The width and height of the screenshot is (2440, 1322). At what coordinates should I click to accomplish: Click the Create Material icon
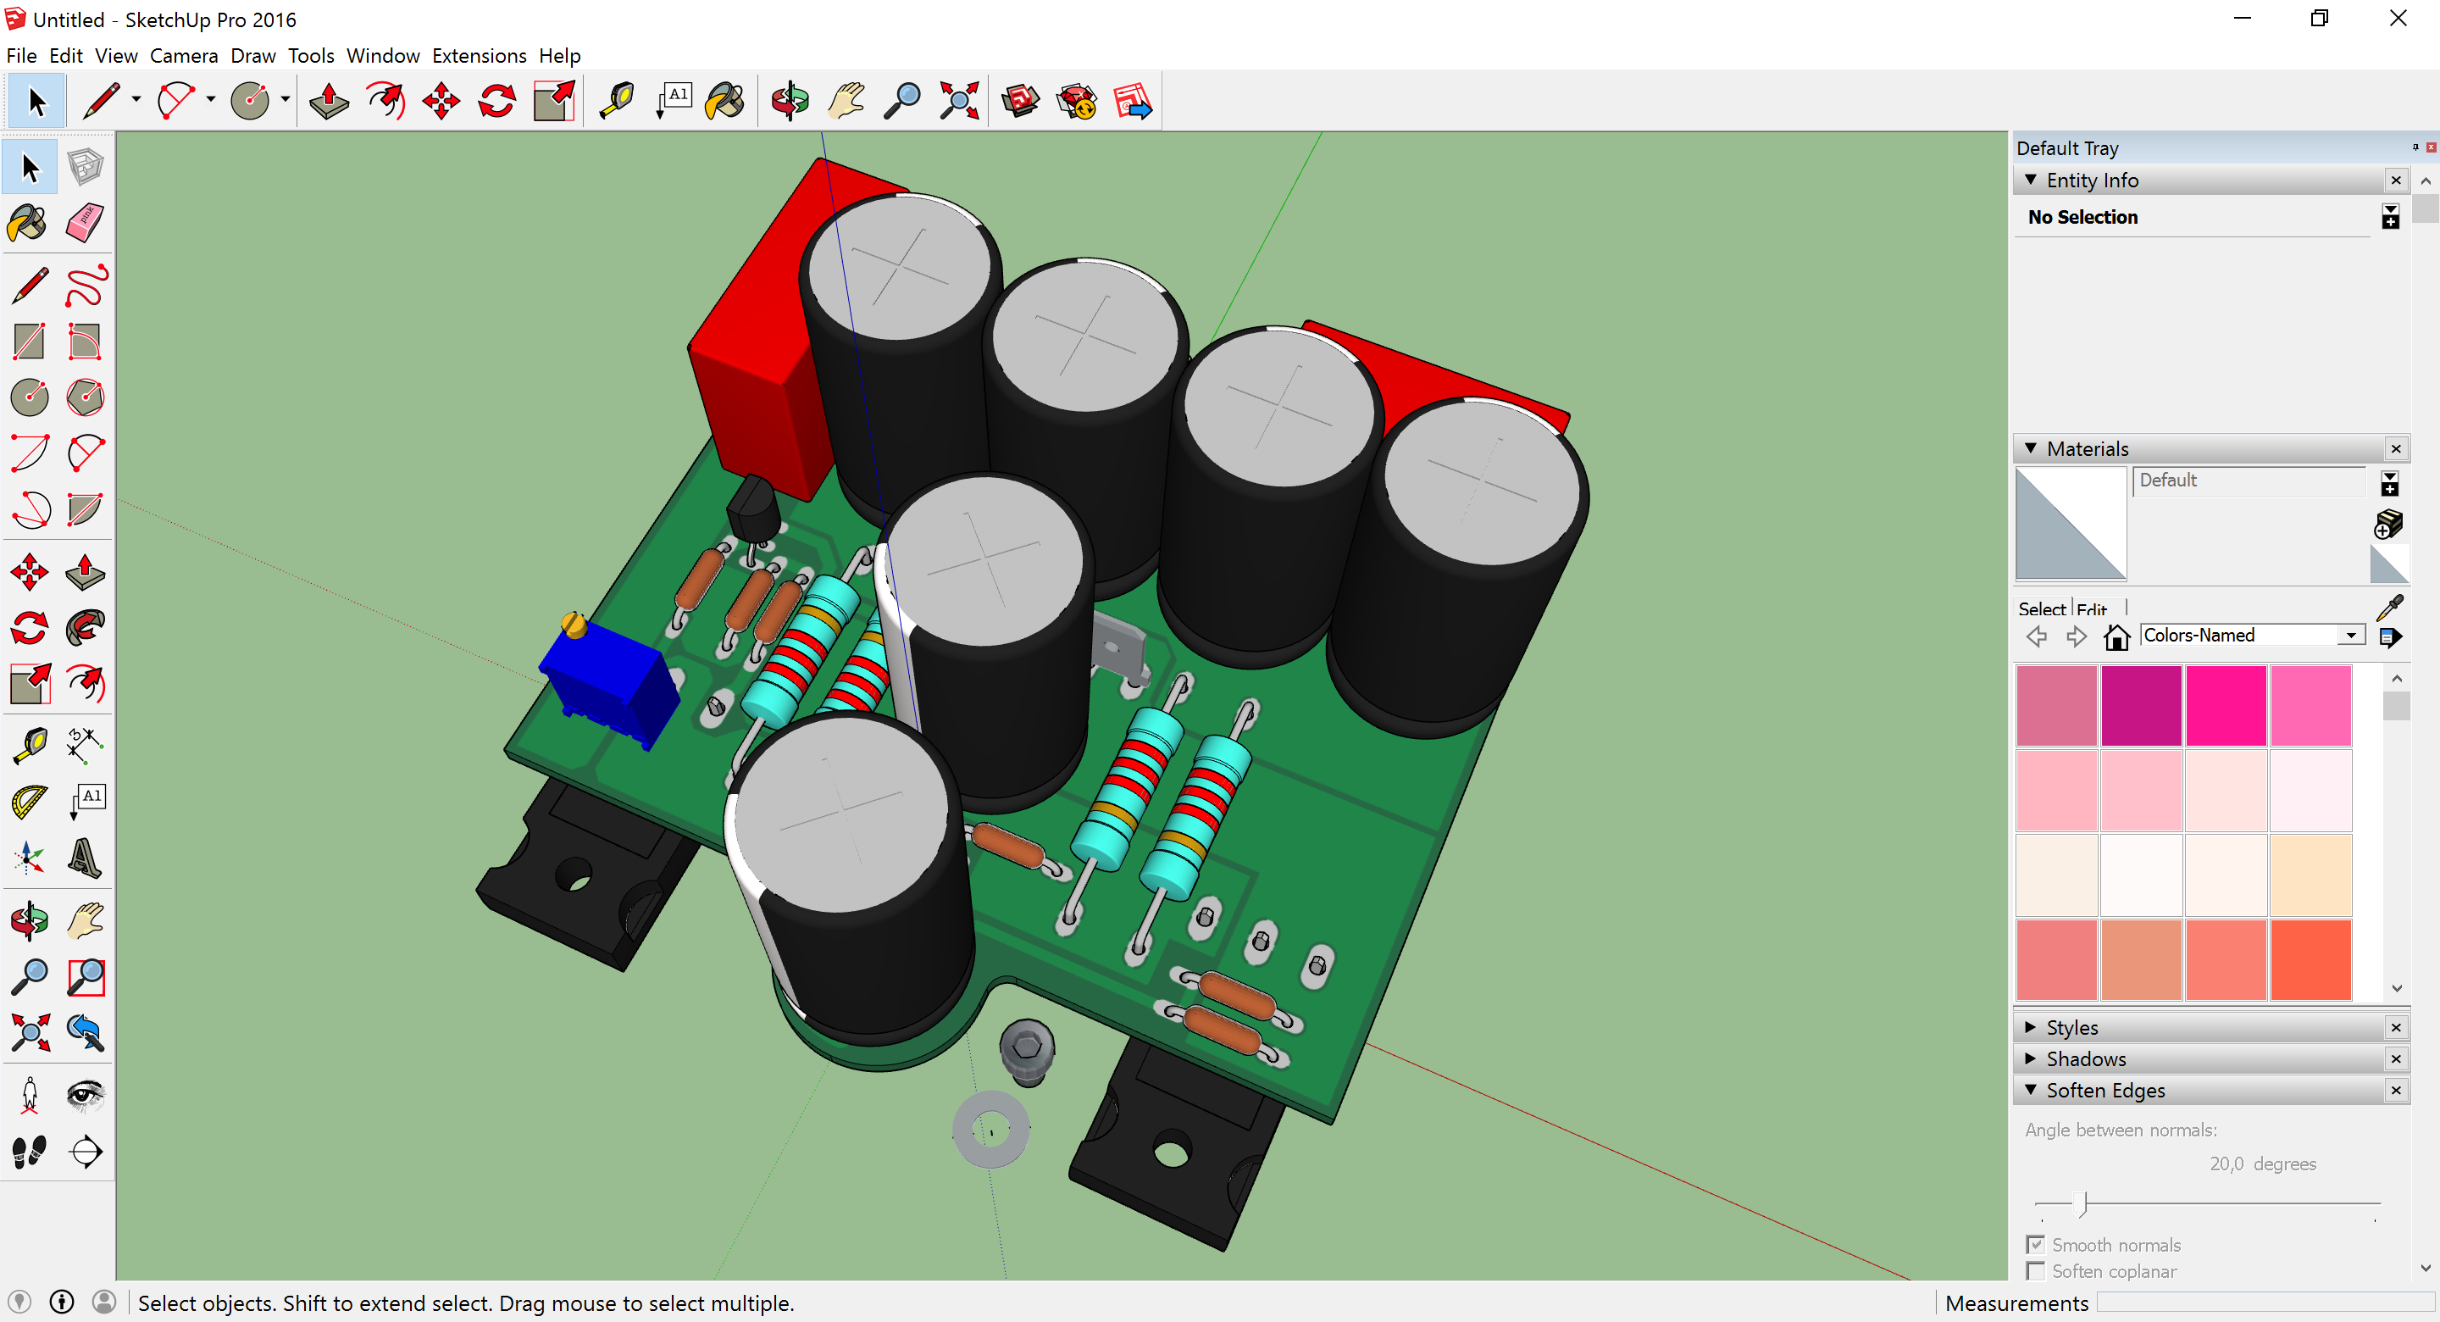pos(2389,524)
